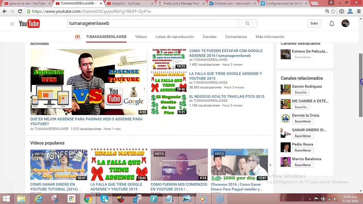Open the Python taskbar icon

pos(138,199)
